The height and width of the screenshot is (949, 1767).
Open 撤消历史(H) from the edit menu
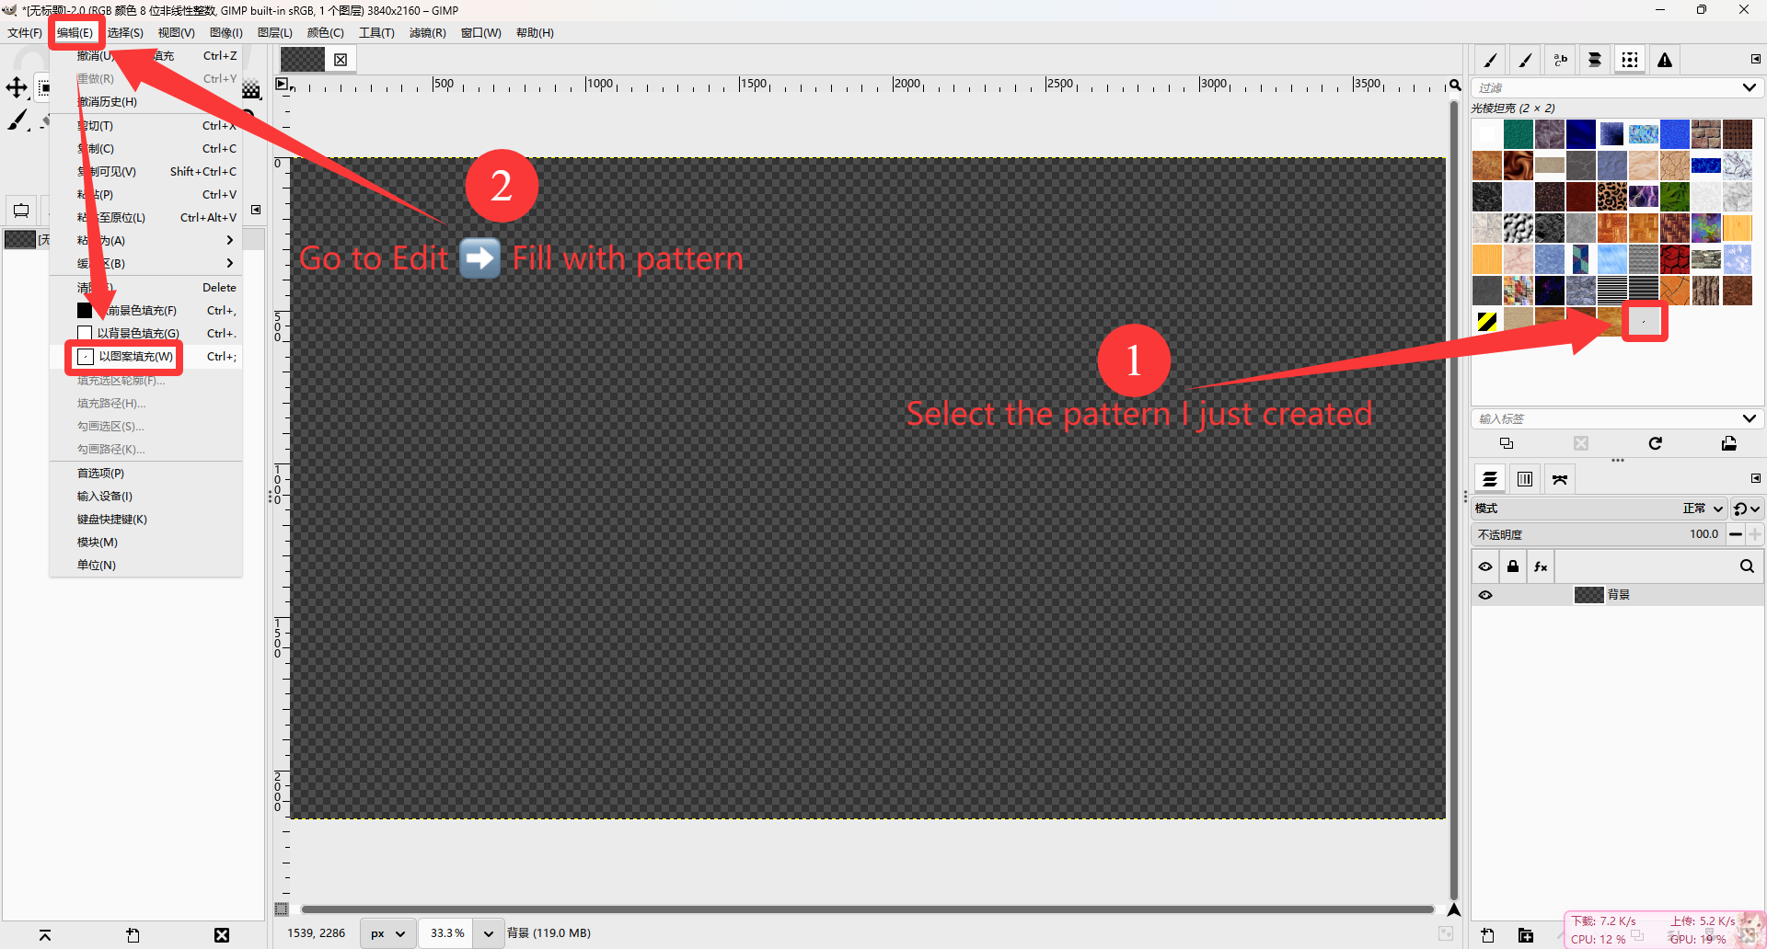(146, 101)
